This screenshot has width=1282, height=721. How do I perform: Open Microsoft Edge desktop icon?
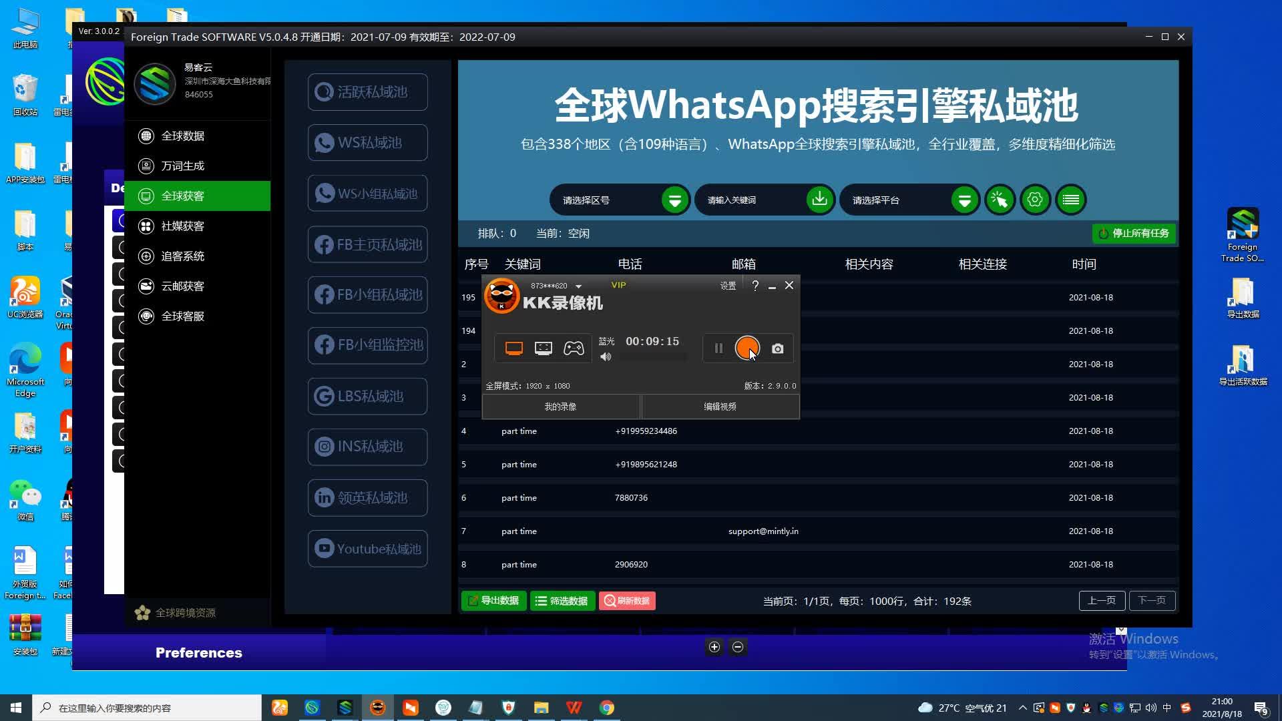pyautogui.click(x=25, y=370)
